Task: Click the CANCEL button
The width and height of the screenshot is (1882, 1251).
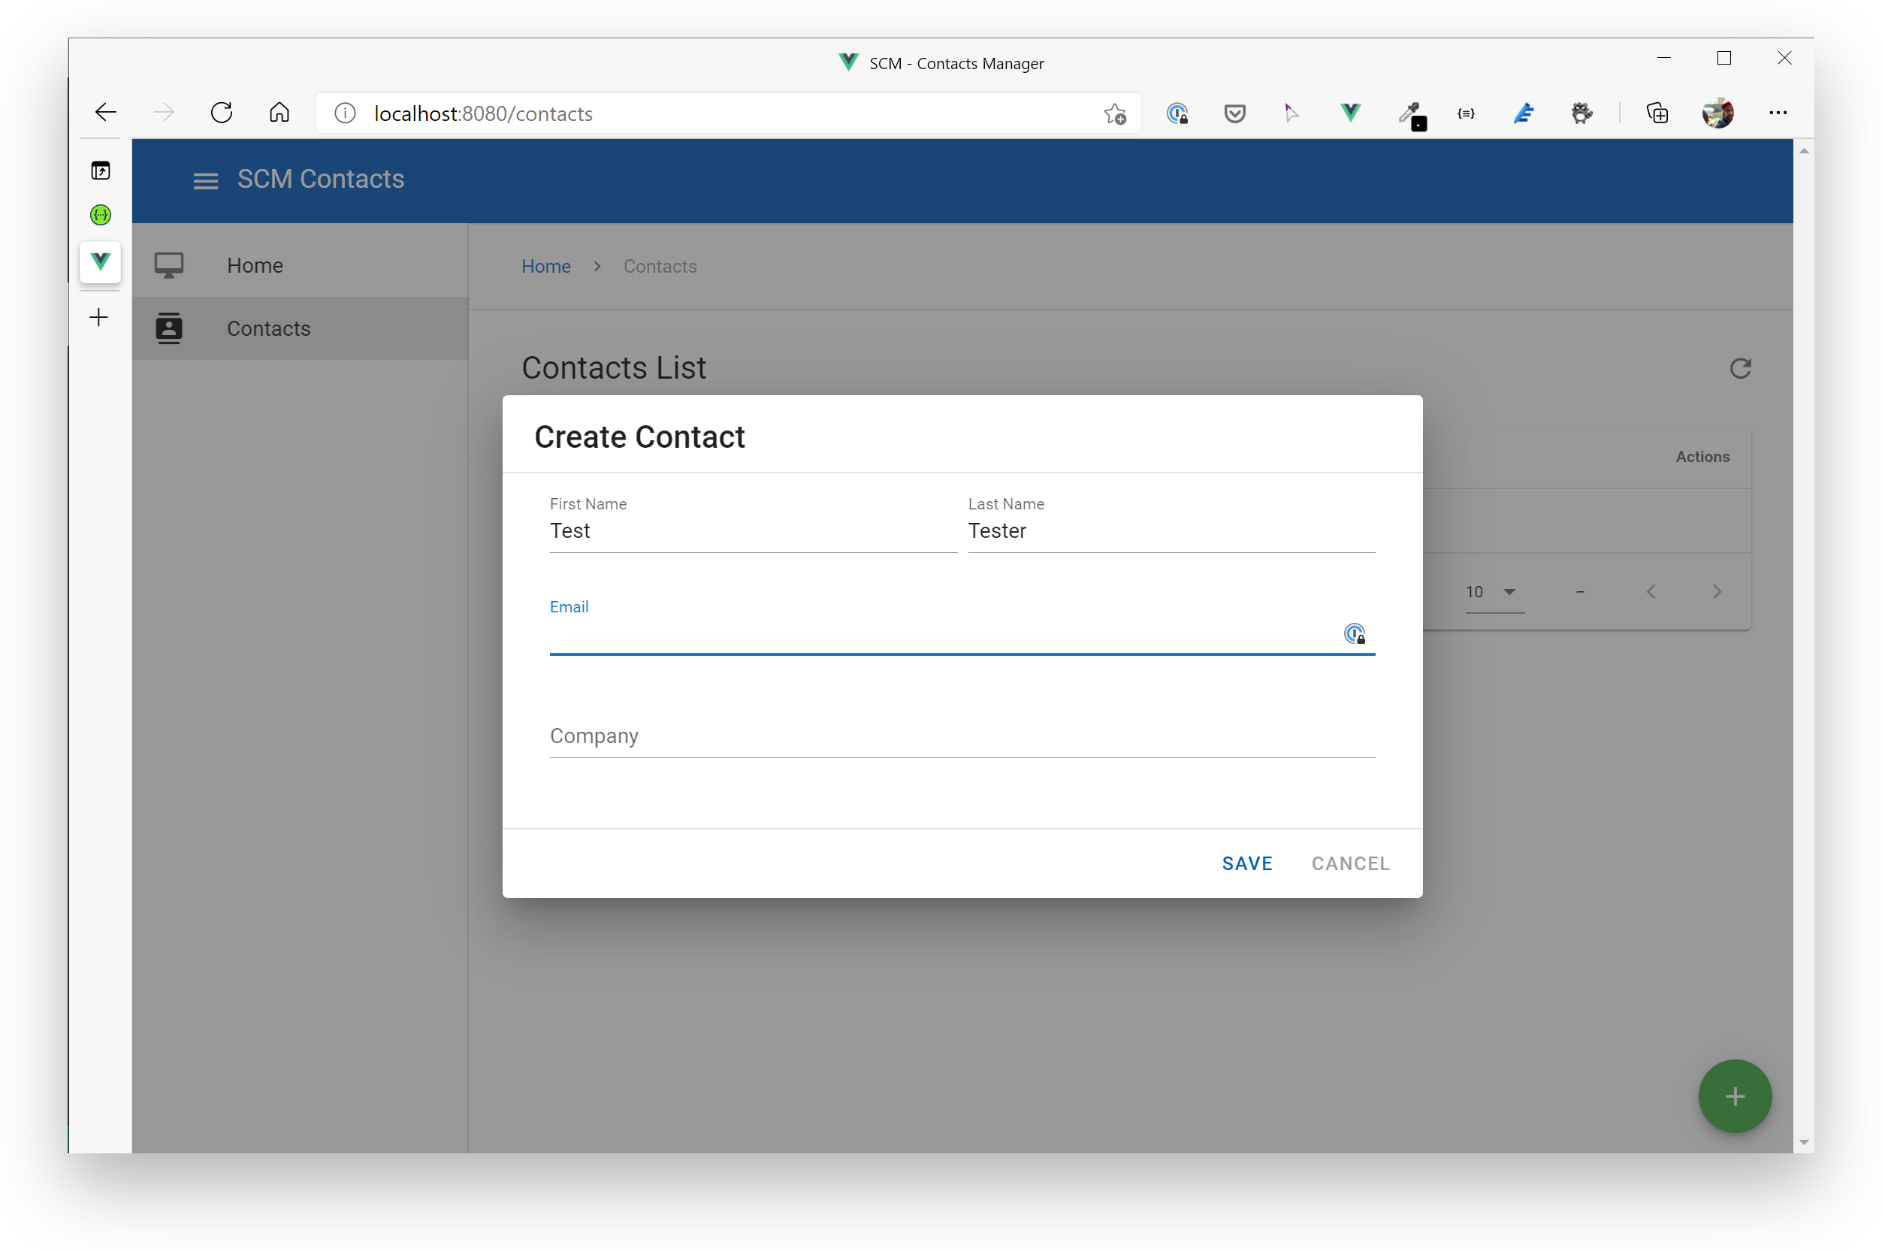Action: [1350, 863]
